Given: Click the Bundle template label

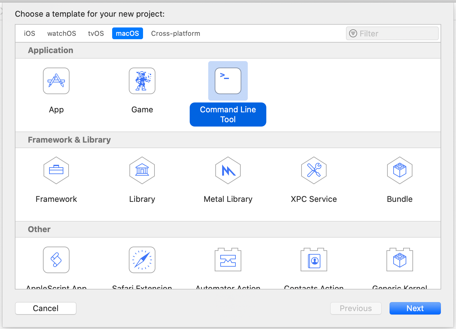Looking at the screenshot, I should (400, 199).
